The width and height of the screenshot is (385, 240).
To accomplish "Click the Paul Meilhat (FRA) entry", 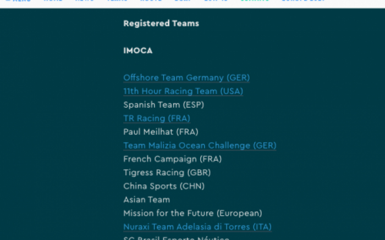I will (x=161, y=132).
